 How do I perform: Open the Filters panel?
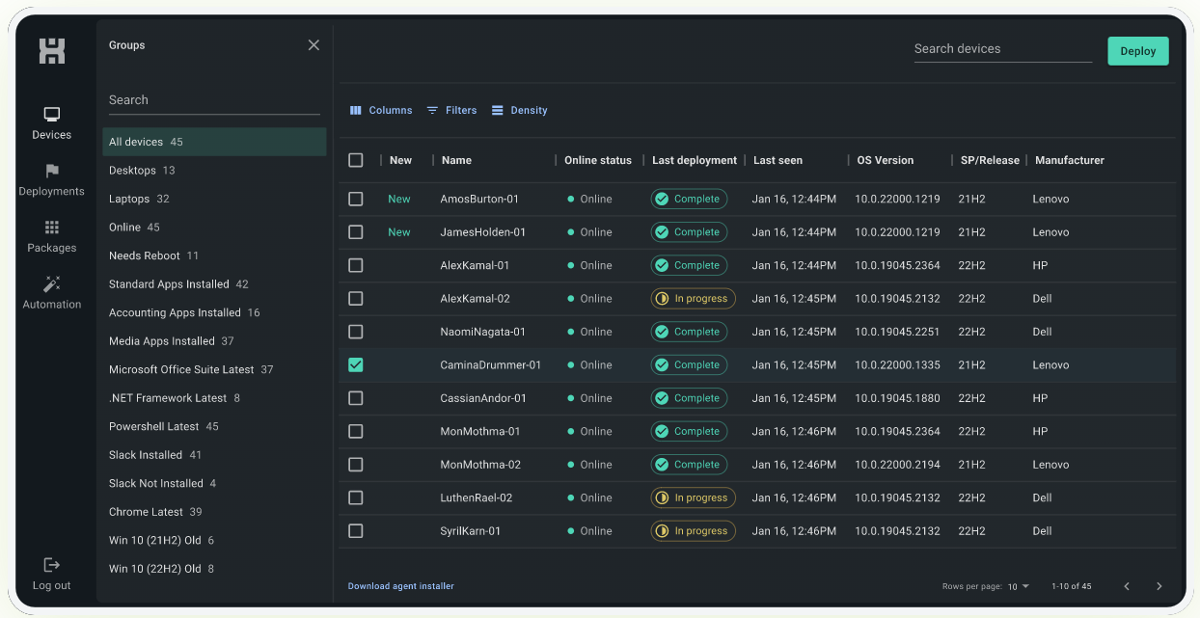(x=452, y=111)
